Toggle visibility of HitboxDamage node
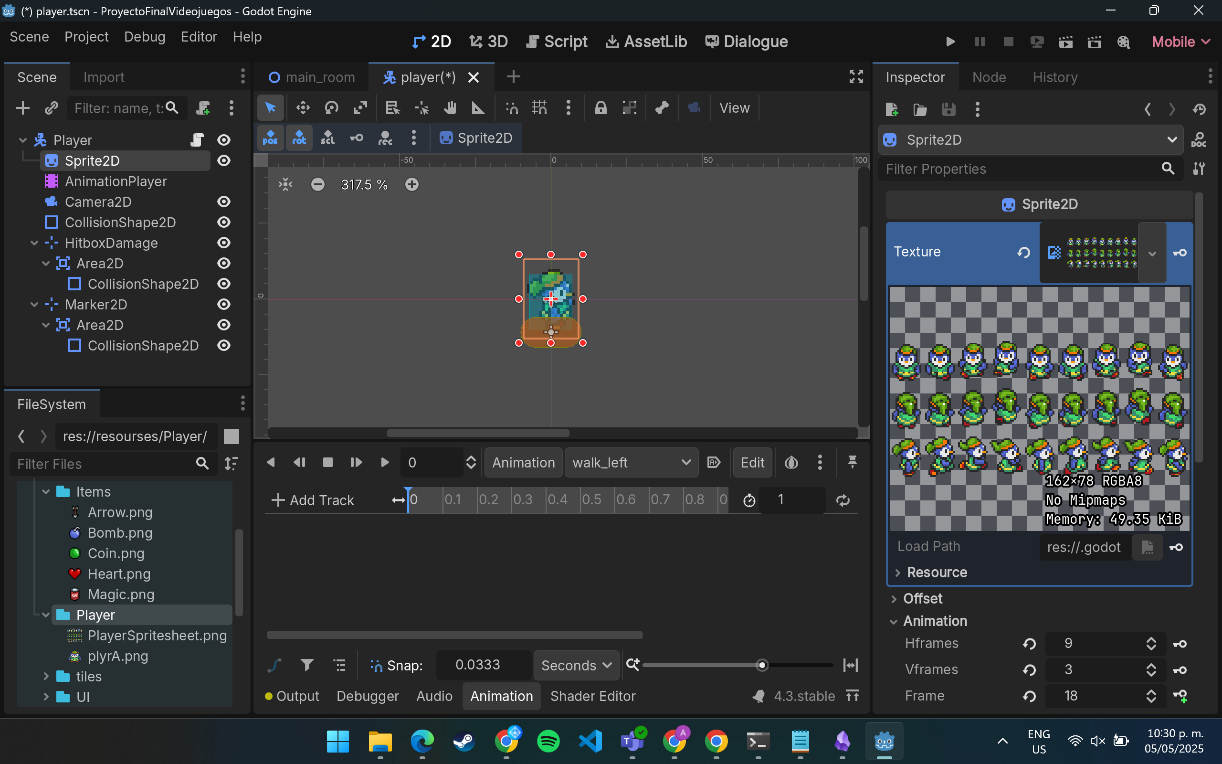 point(224,243)
